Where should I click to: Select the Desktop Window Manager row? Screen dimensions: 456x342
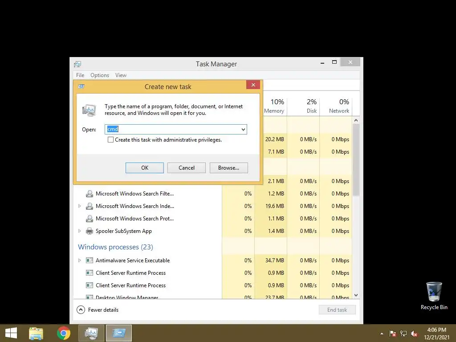point(212,297)
